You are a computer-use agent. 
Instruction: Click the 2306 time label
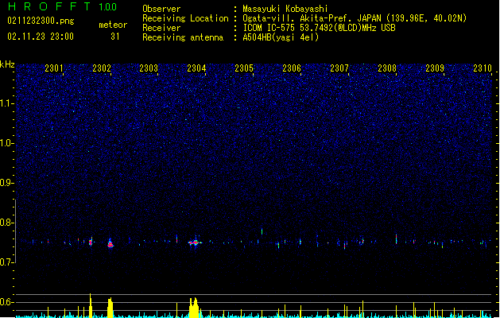(292, 68)
